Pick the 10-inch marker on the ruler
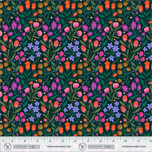Viewport: 152px width, 152px height. 125,141
